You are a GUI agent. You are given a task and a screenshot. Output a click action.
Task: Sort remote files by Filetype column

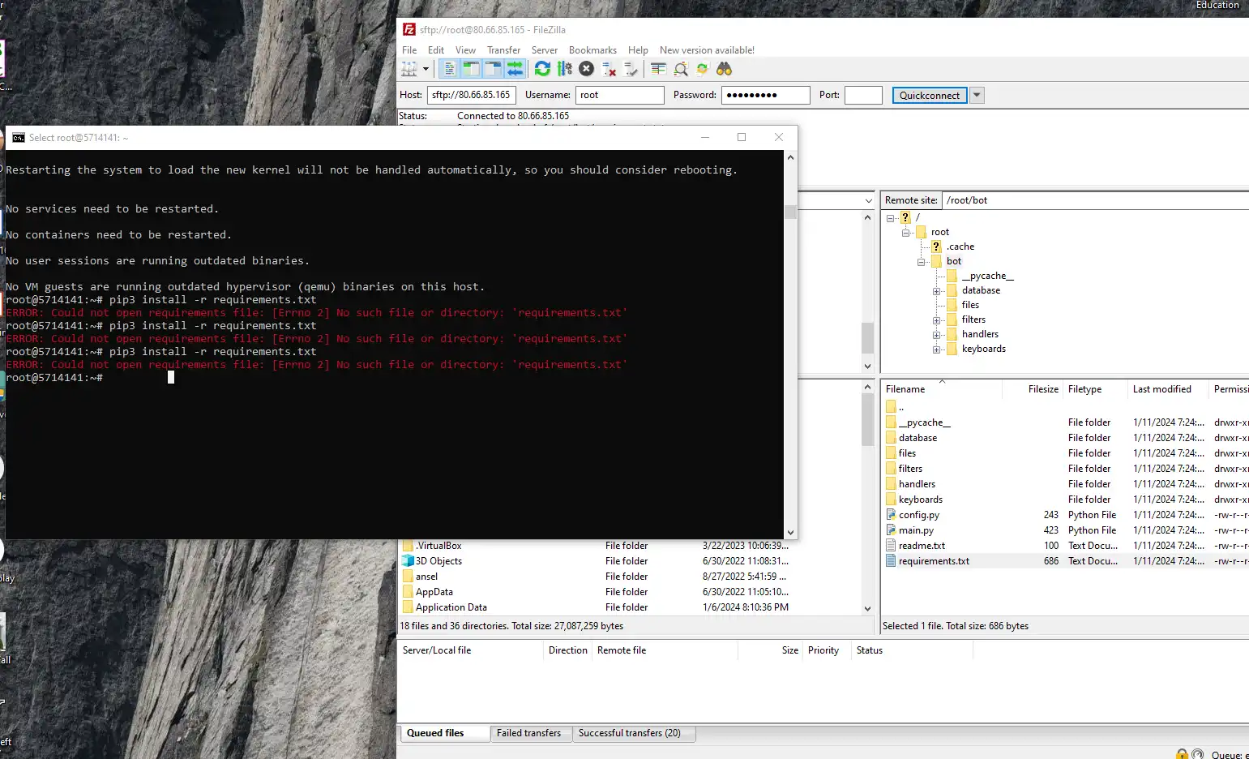[1096, 389]
